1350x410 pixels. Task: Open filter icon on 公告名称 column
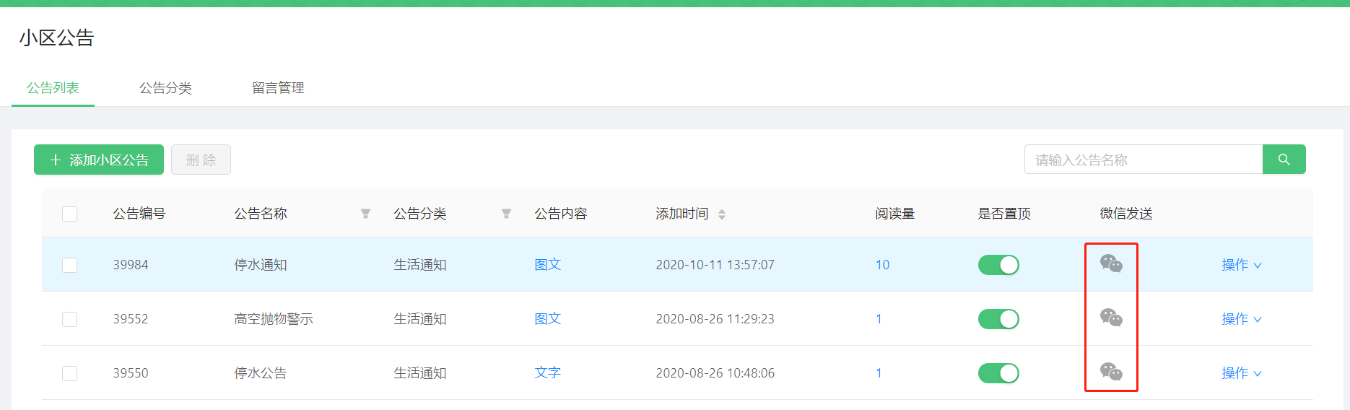(365, 214)
